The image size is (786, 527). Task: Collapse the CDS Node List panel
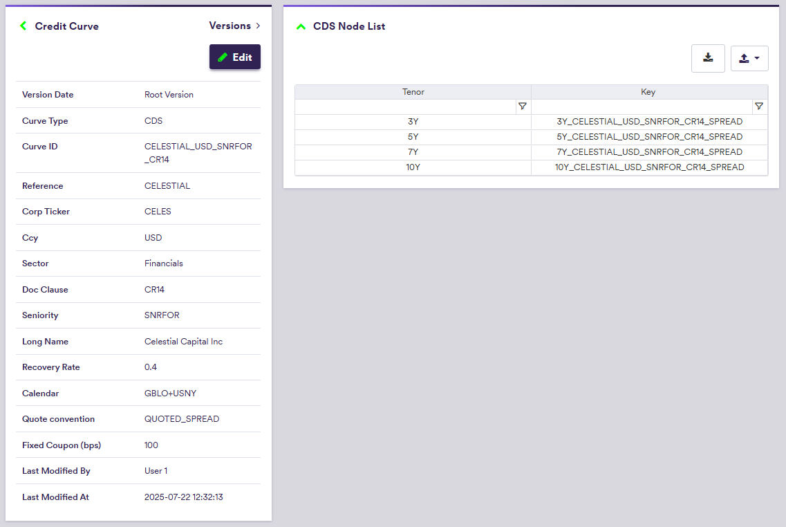(301, 27)
